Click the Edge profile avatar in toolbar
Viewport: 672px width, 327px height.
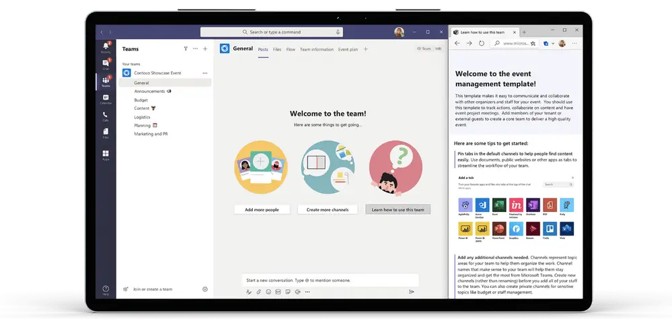tap(562, 43)
